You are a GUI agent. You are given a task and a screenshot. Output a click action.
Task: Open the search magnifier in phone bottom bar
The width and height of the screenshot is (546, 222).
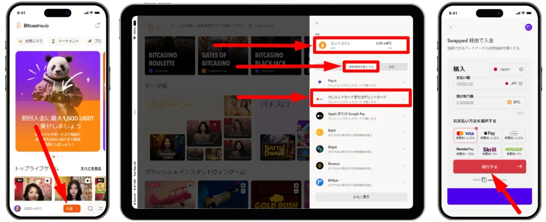click(x=90, y=208)
